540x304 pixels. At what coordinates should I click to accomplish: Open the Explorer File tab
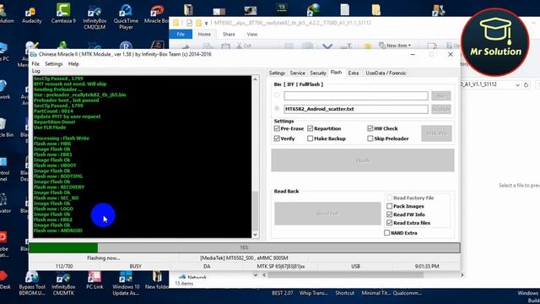[x=181, y=34]
